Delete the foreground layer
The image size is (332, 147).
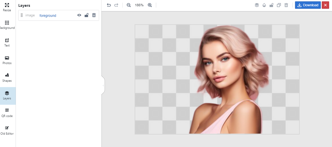coord(94,15)
